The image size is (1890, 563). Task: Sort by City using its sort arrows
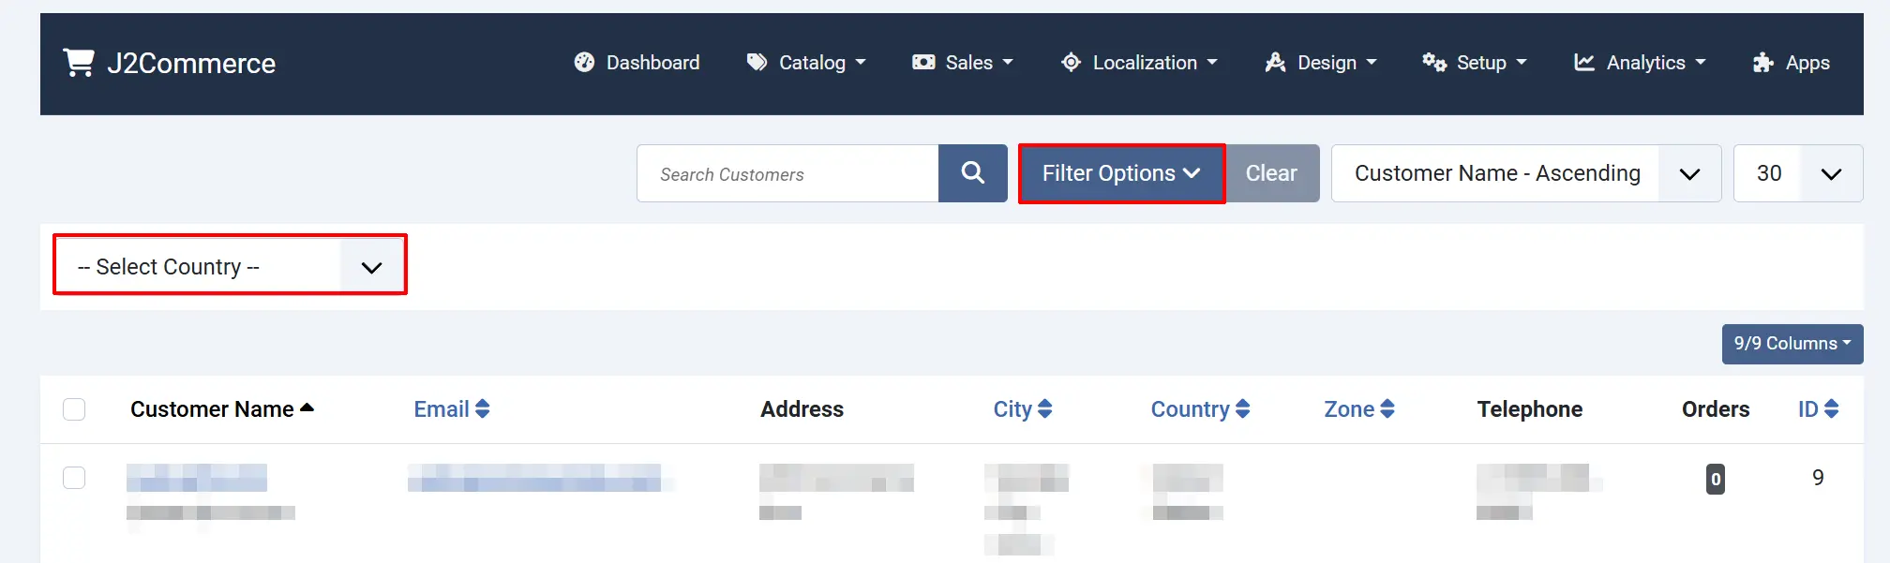(x=1045, y=409)
